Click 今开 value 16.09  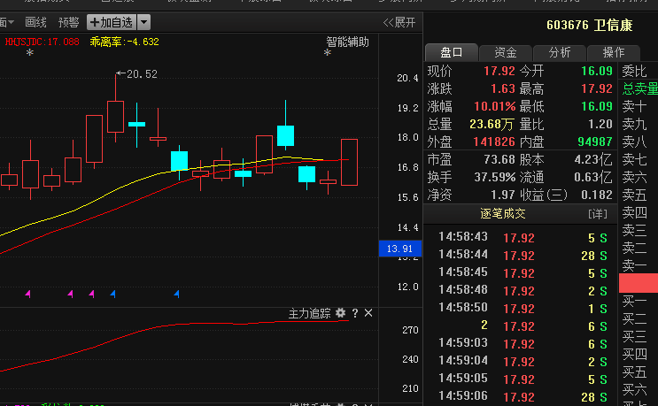tap(597, 71)
